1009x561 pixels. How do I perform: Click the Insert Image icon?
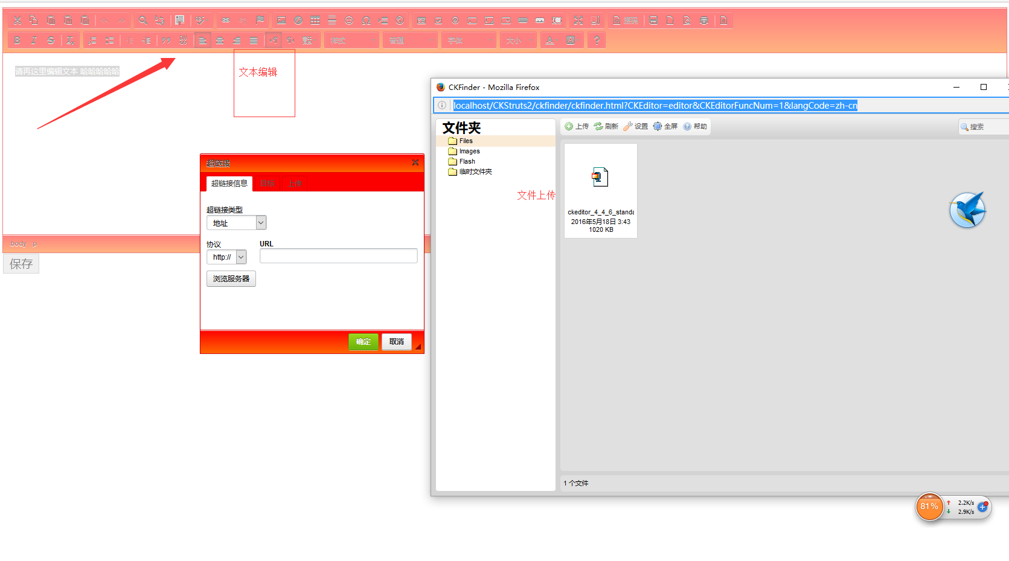(x=281, y=21)
